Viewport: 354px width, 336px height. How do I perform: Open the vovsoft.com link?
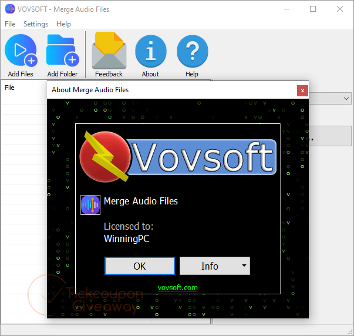coord(178,288)
